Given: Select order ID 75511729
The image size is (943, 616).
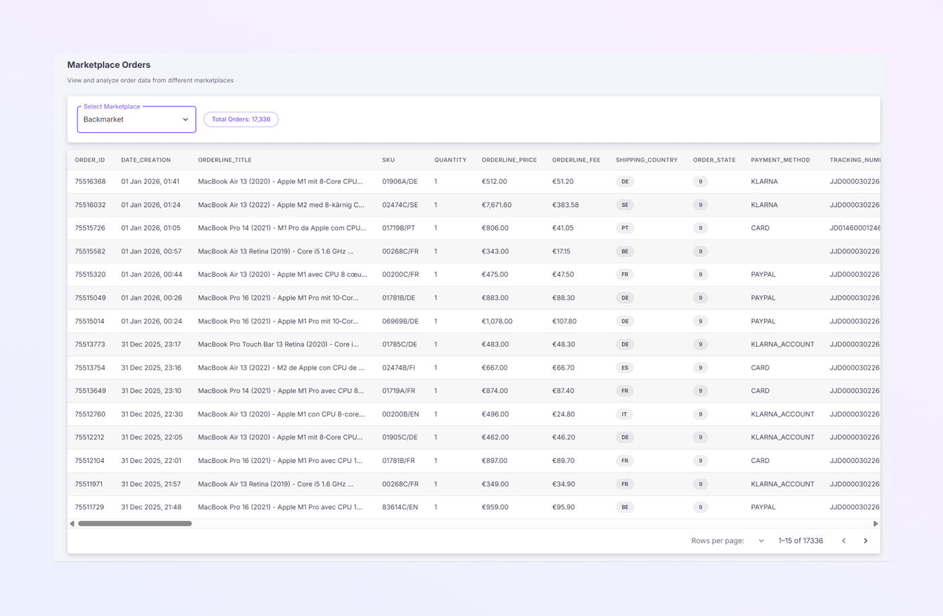Looking at the screenshot, I should (90, 507).
